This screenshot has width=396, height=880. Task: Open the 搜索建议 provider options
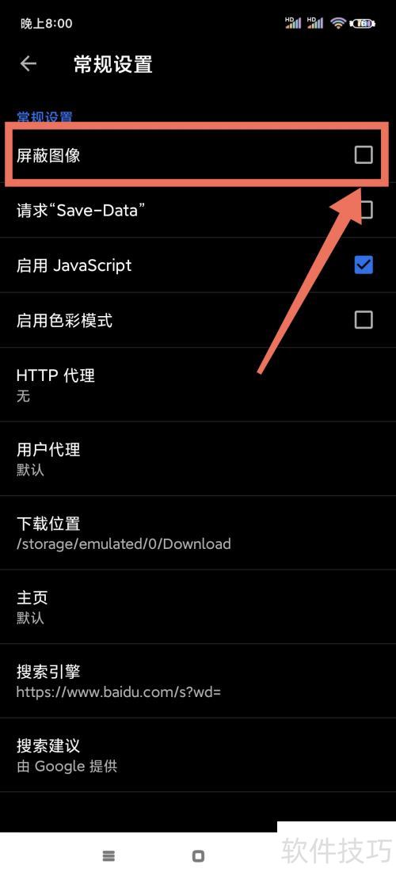tap(198, 755)
